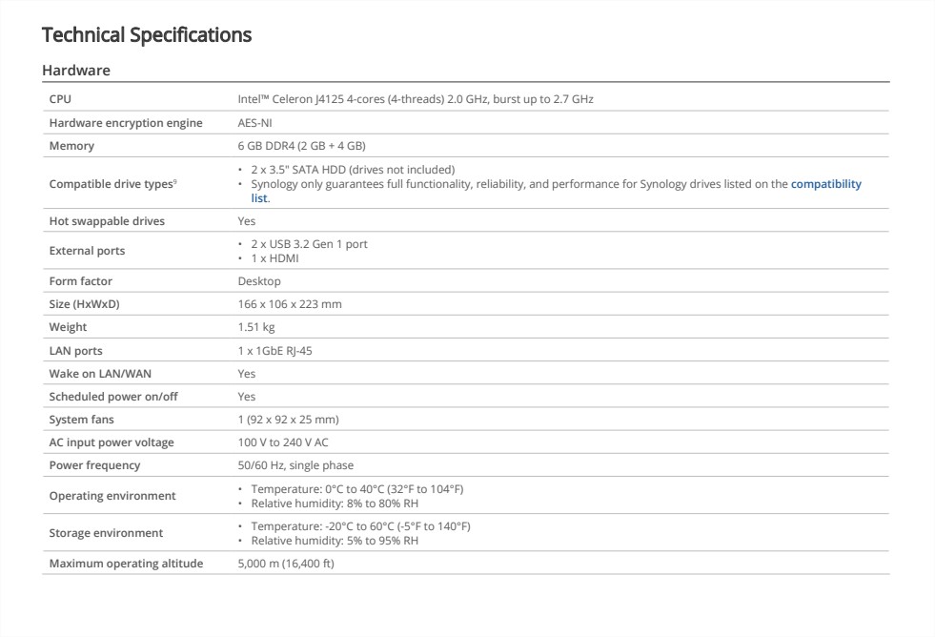
Task: Select the 1 x 1GbE RJ-45 value
Action: coord(274,351)
